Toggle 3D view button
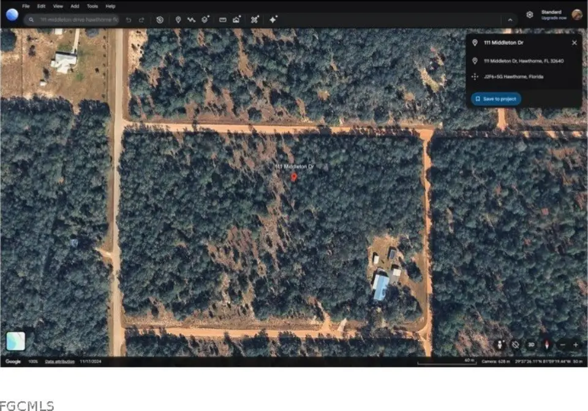588x411 pixels. pos(531,344)
